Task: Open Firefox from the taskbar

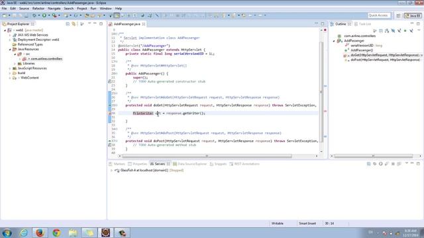Action: [40, 233]
